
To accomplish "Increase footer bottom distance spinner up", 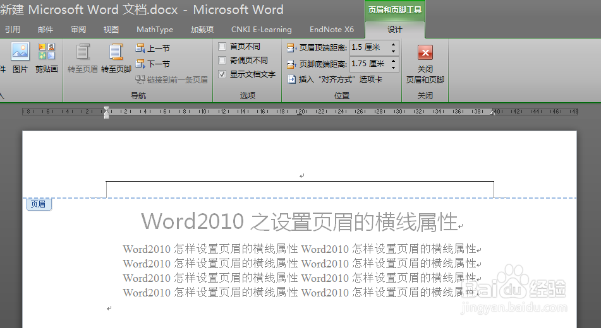I will (x=393, y=61).
